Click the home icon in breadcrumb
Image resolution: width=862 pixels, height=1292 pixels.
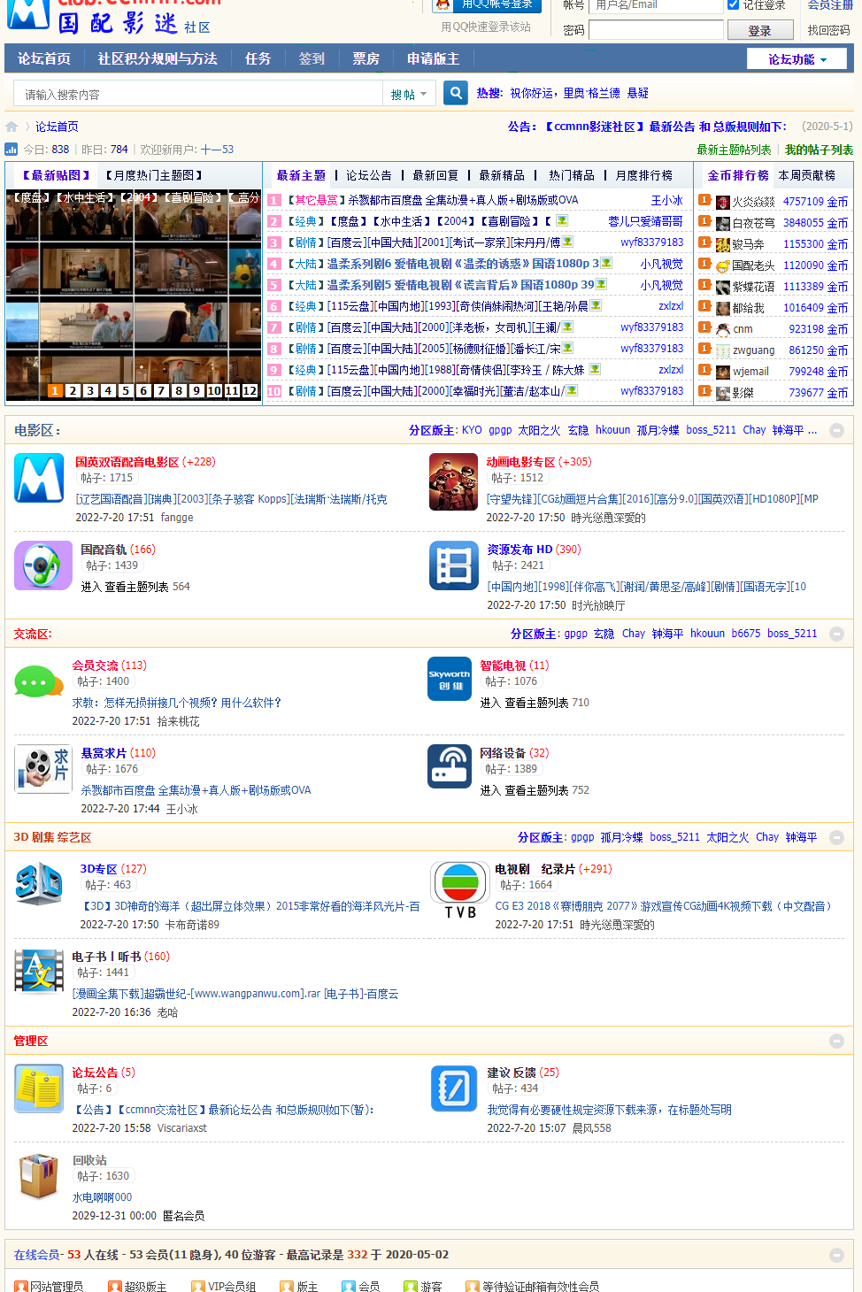coord(12,127)
